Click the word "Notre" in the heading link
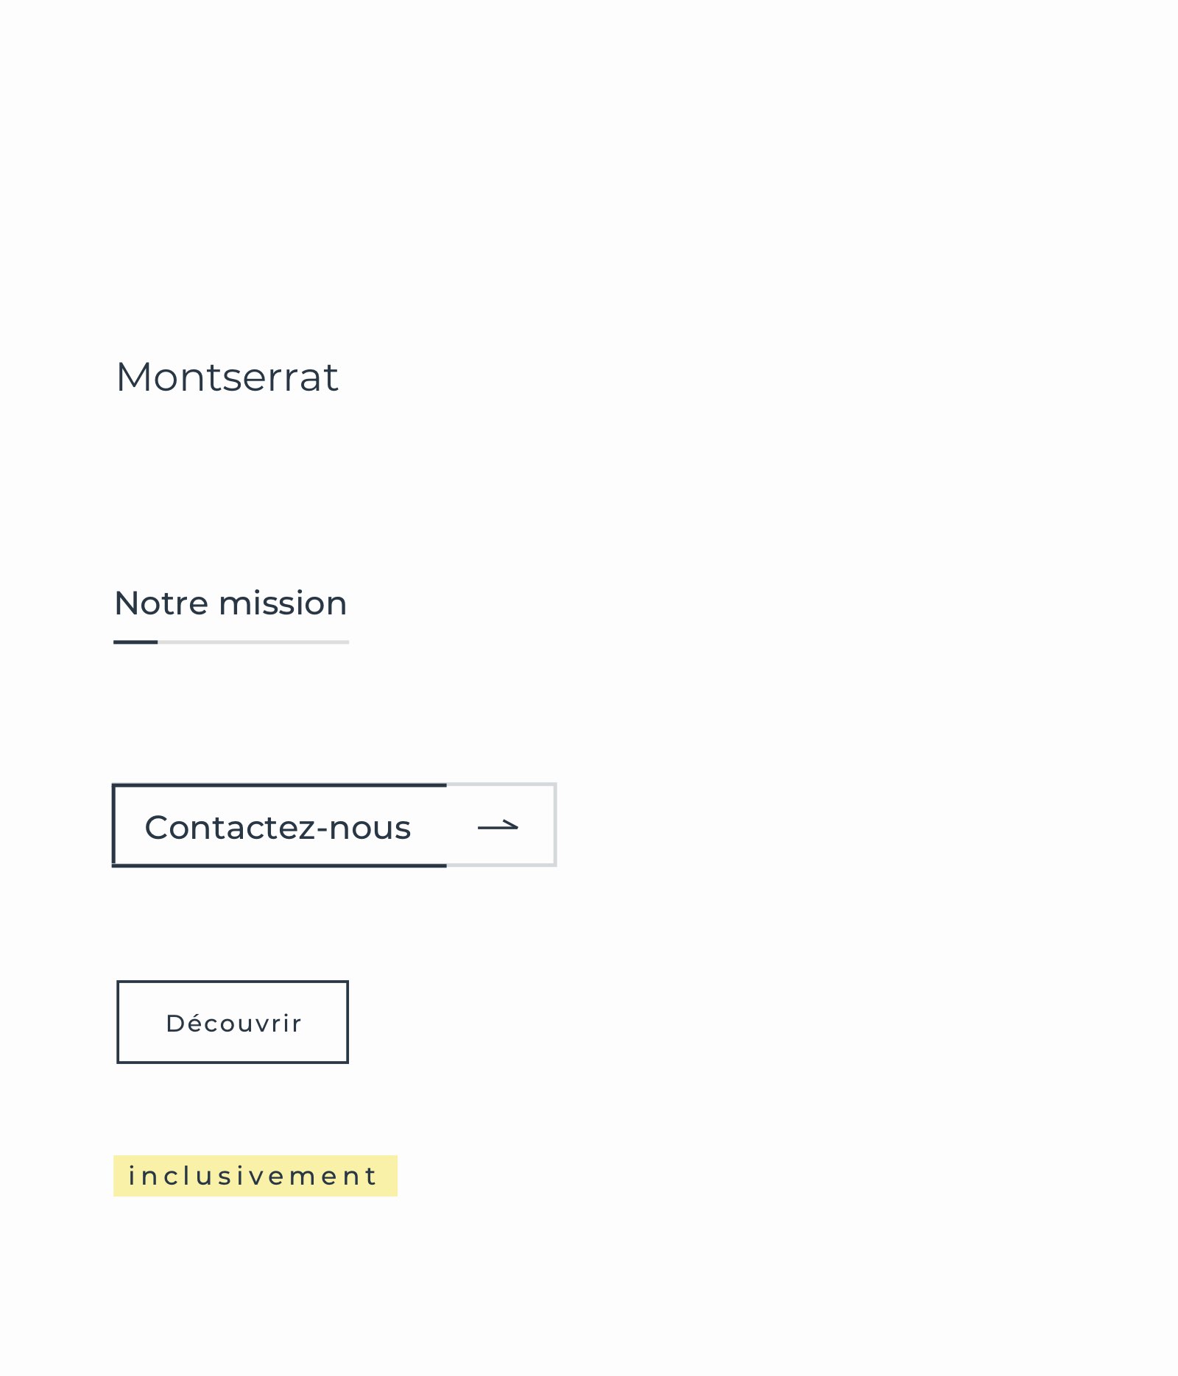Viewport: 1178px width, 1376px height. point(161,603)
